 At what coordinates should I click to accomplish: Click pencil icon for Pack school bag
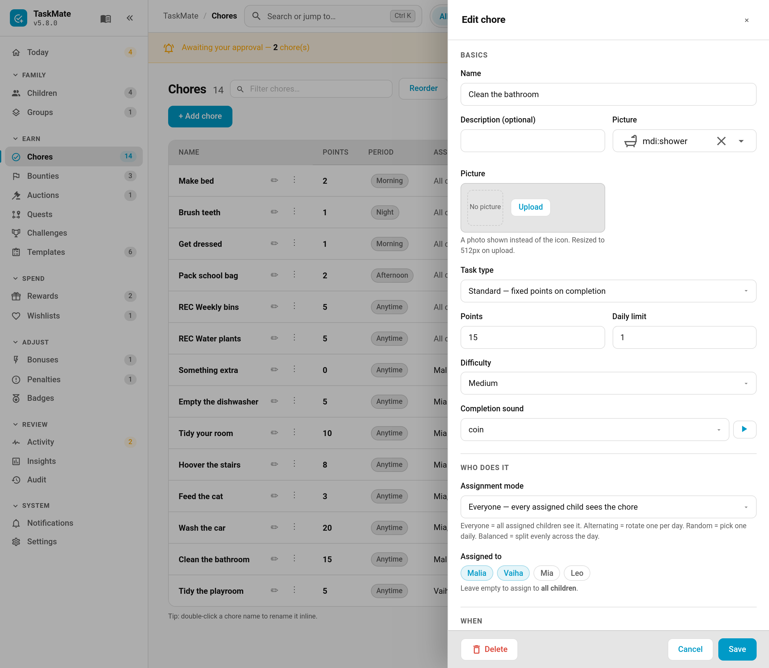click(x=274, y=275)
